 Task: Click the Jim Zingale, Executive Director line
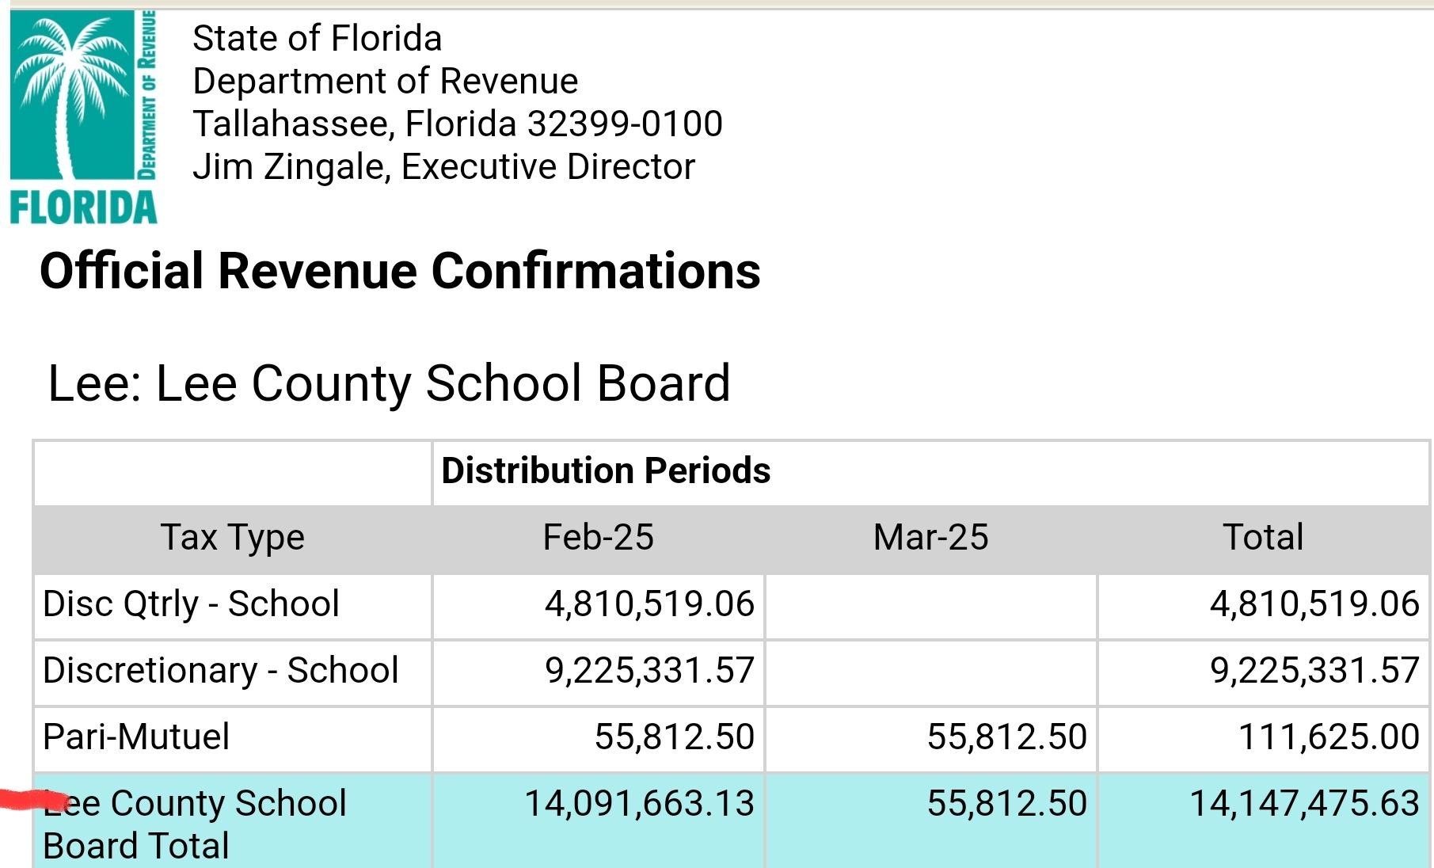click(444, 167)
